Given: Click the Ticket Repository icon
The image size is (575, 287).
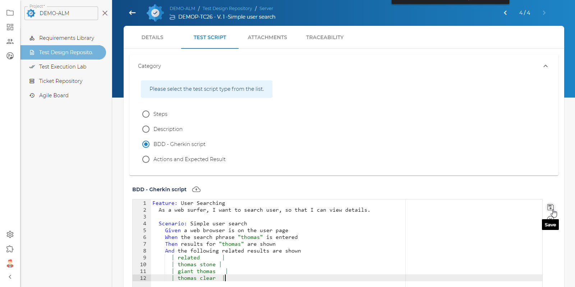Looking at the screenshot, I should (x=32, y=81).
